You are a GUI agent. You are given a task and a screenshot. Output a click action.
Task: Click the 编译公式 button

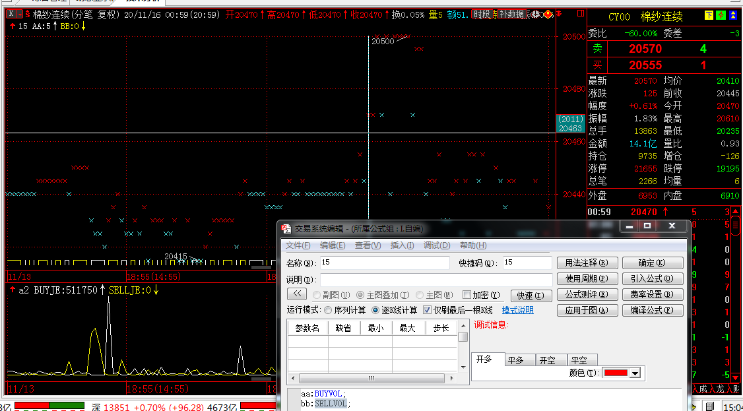pos(652,310)
